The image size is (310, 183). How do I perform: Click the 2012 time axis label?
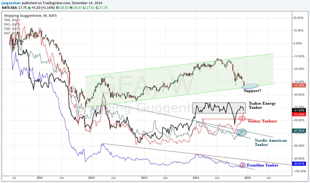[x=91, y=178]
